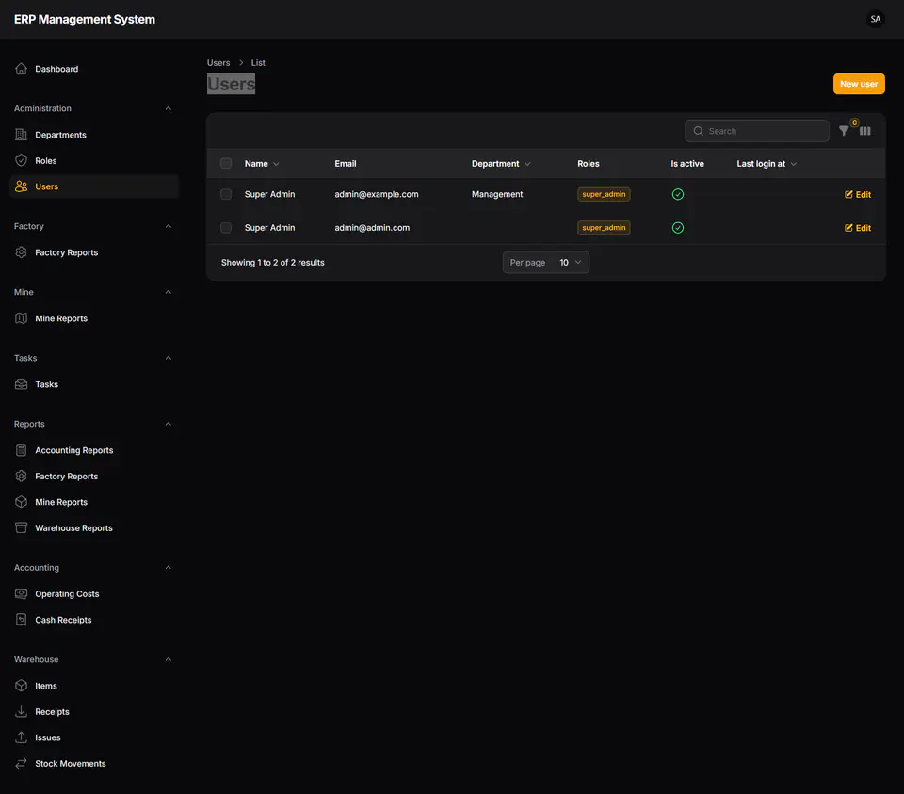Click the Tasks inbox icon
Viewport: 904px width, 794px height.
[x=22, y=384]
